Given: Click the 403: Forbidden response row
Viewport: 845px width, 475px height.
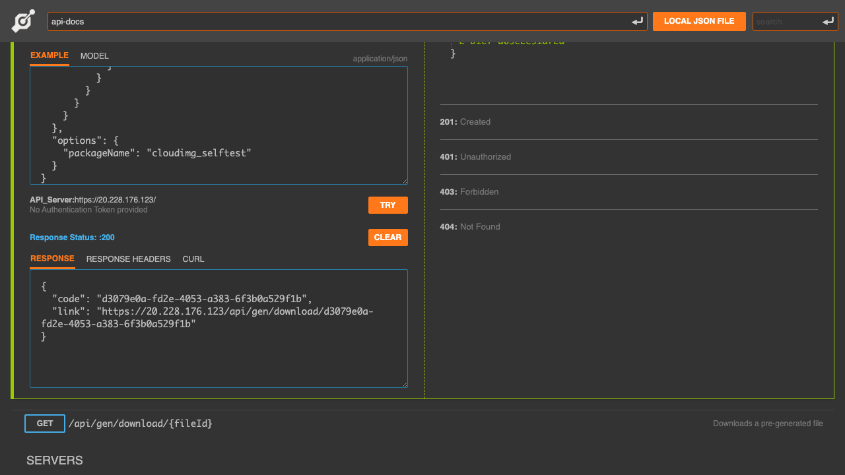Looking at the screenshot, I should pos(629,192).
